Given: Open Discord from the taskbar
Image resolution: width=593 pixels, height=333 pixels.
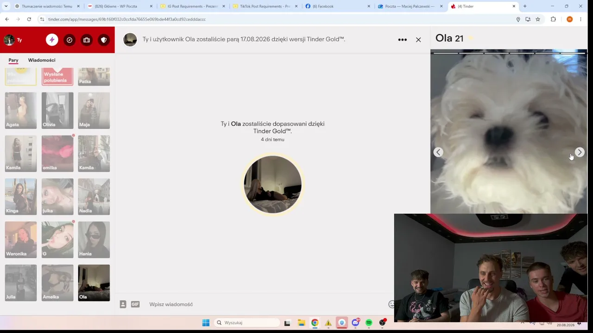Looking at the screenshot, I should pyautogui.click(x=355, y=323).
